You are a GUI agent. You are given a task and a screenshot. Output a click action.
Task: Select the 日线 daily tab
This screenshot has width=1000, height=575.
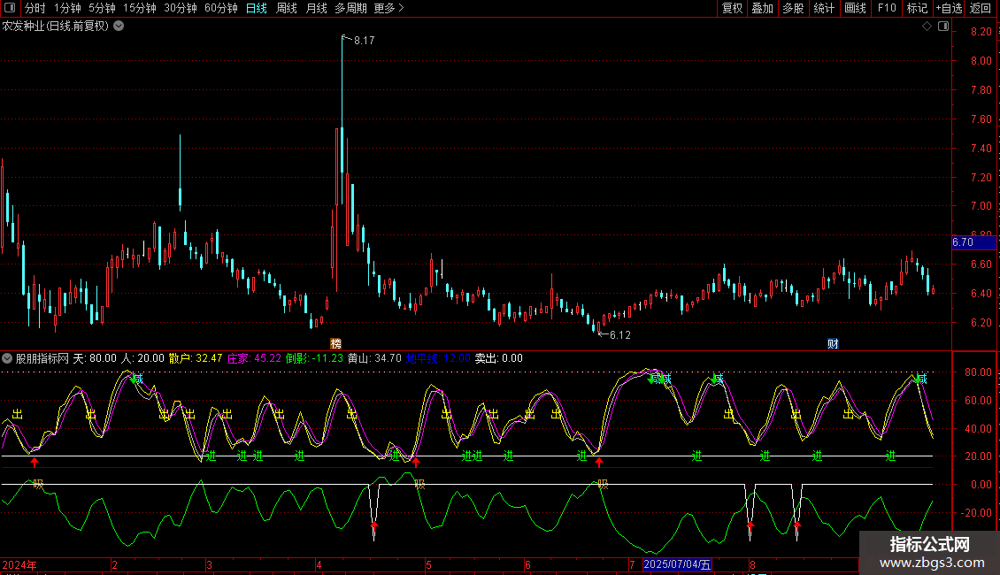tap(257, 8)
